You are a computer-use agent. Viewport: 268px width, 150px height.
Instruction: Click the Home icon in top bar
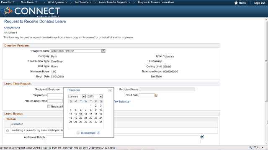(236, 3)
